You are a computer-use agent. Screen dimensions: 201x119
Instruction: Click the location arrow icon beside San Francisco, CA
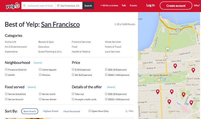tap(58, 6)
